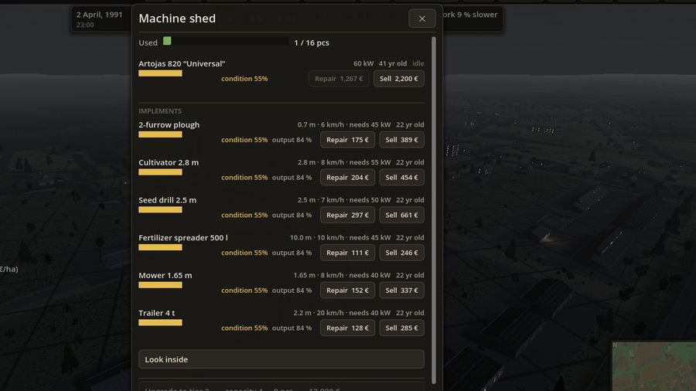Click the Seed drill condition bar
The width and height of the screenshot is (696, 391).
[x=160, y=209]
